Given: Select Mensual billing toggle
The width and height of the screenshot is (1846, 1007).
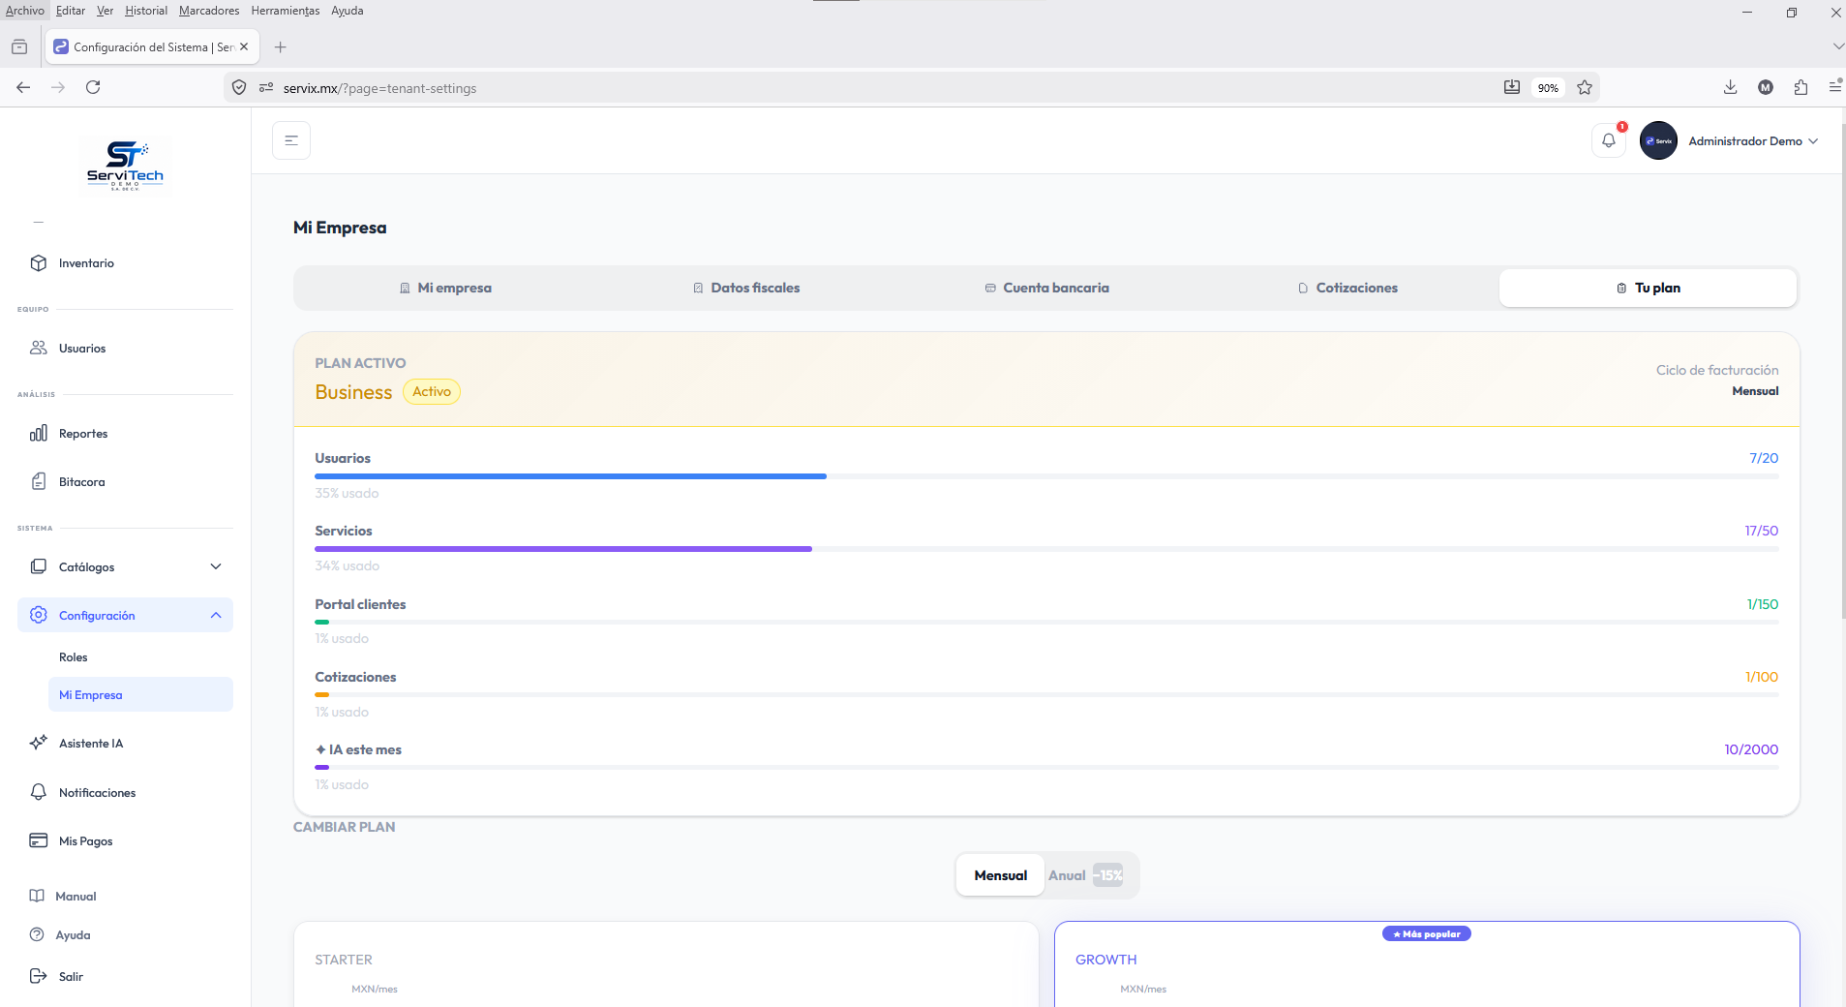Looking at the screenshot, I should (1000, 875).
